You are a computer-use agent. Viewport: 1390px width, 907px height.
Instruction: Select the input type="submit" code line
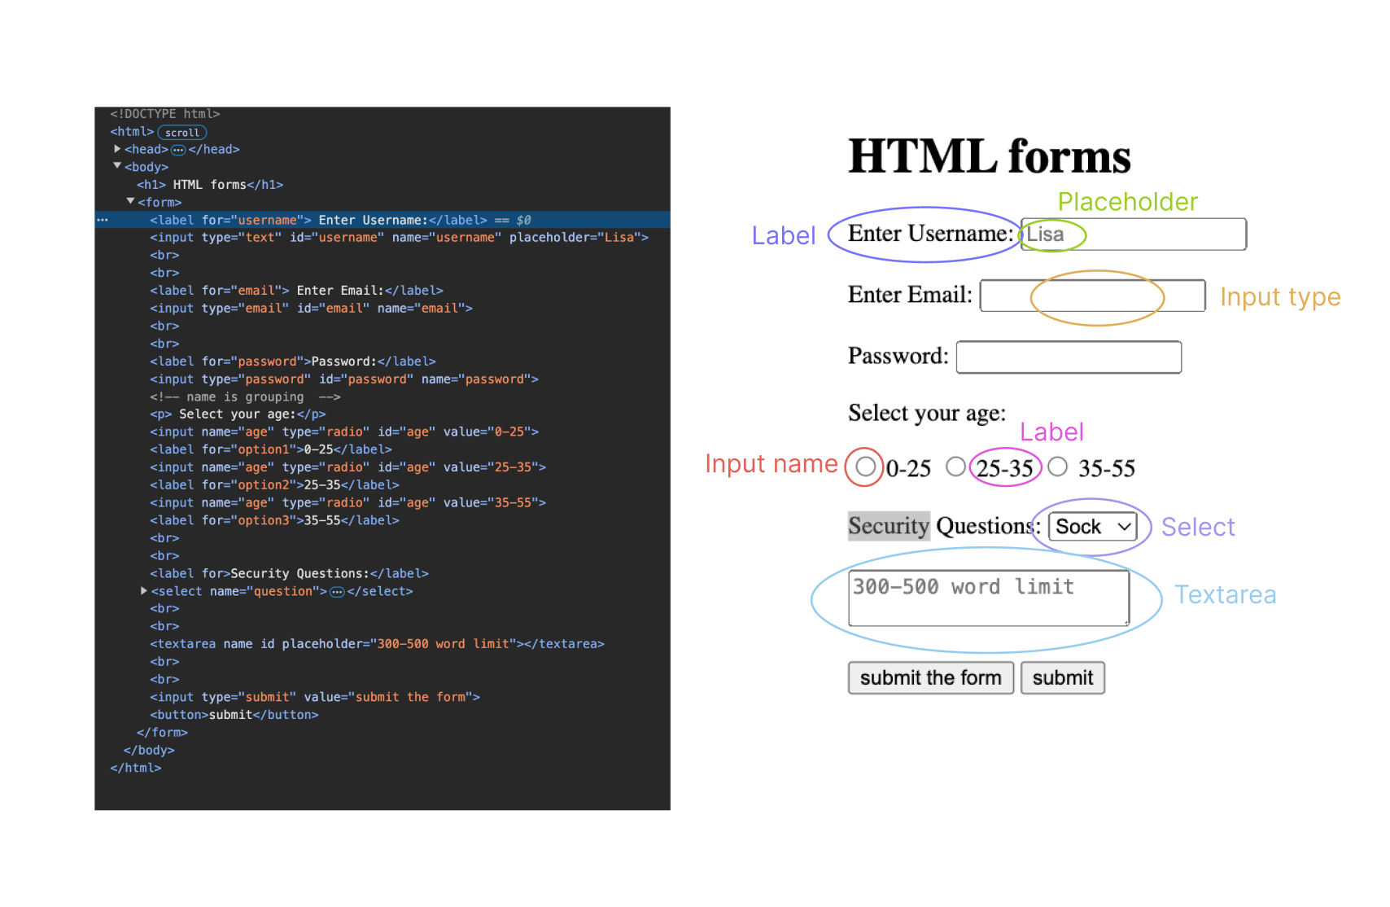tap(315, 698)
